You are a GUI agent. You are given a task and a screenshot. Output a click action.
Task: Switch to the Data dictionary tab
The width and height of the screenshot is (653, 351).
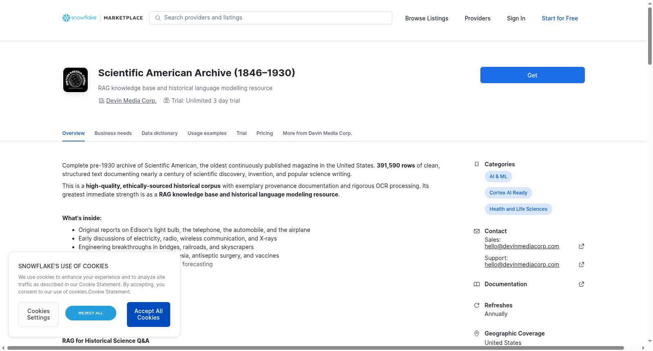160,133
